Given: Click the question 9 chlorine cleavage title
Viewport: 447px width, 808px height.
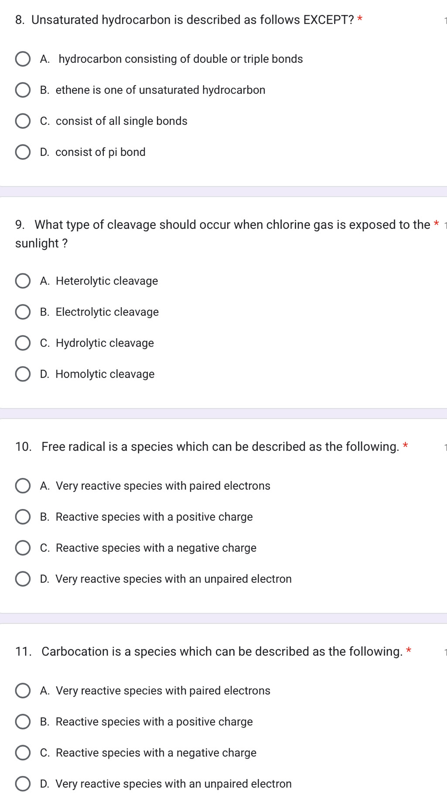Looking at the screenshot, I should (222, 225).
